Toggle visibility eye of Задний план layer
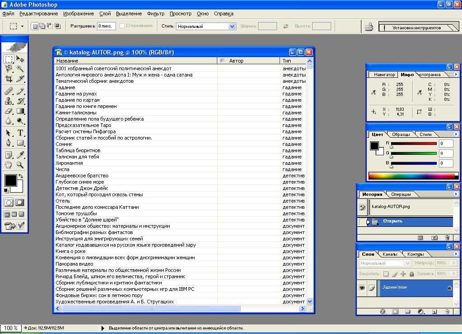 pos(362,288)
